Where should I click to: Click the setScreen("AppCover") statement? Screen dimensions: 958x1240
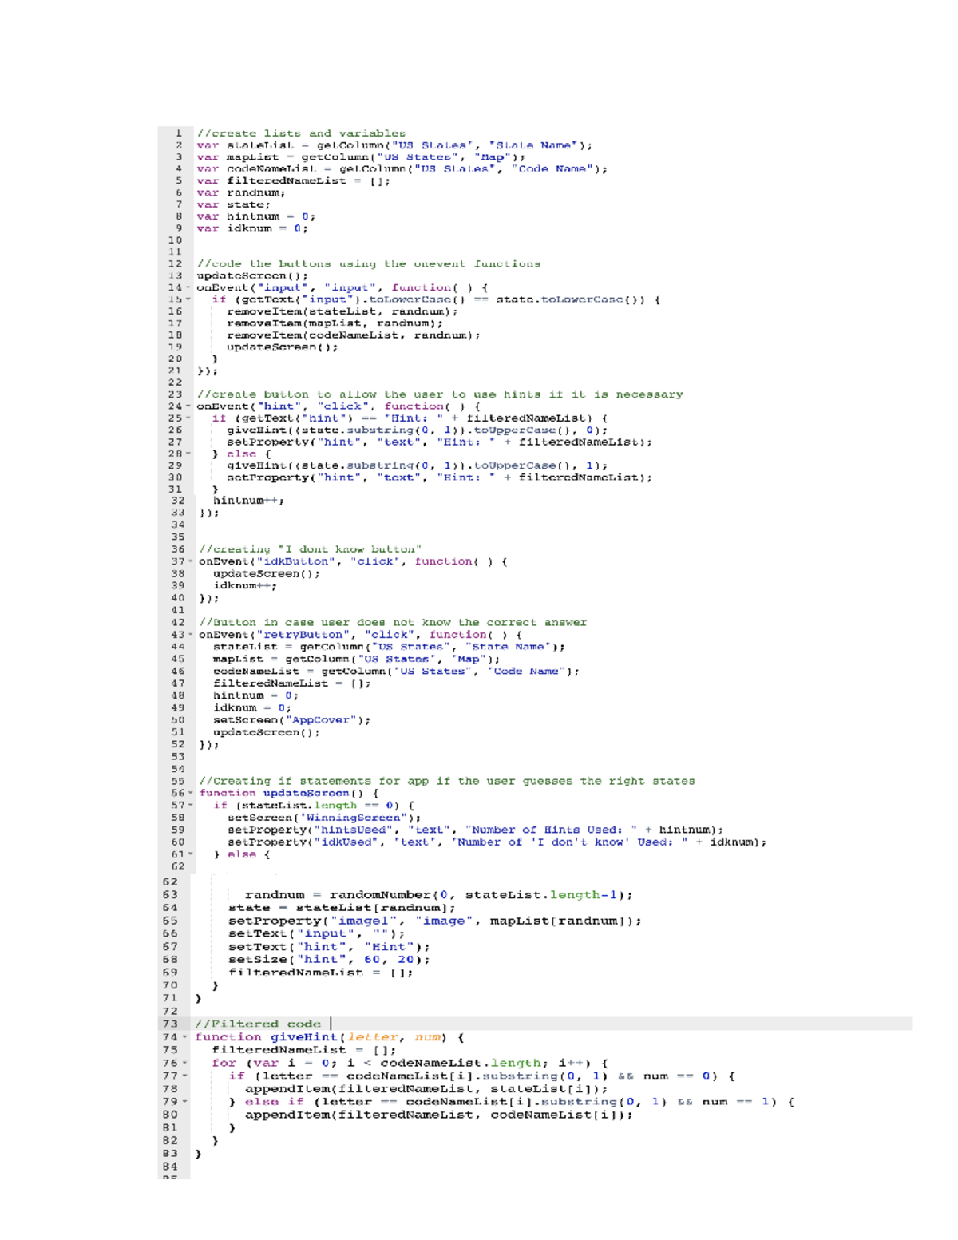tap(291, 720)
